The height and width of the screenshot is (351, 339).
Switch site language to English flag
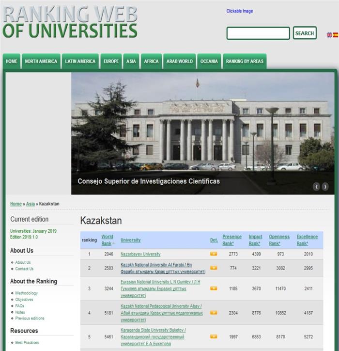[x=329, y=35]
